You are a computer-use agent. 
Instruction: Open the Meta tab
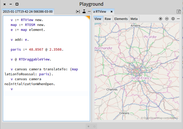pyautogui.click(x=134, y=19)
